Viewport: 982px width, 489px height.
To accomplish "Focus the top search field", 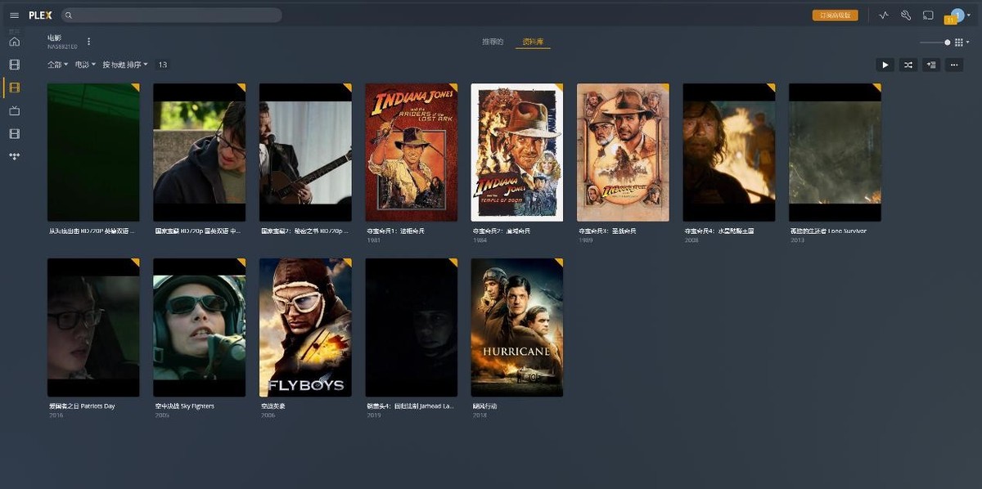I will (x=173, y=16).
